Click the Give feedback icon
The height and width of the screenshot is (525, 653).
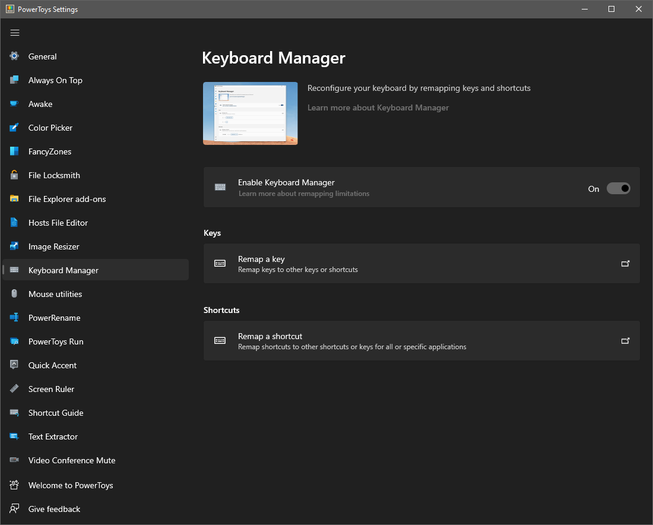14,509
